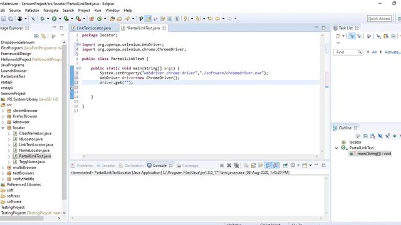Image resolution: width=401 pixels, height=225 pixels.
Task: Toggle Link with Editor in Package Explorer
Action: 43,36
